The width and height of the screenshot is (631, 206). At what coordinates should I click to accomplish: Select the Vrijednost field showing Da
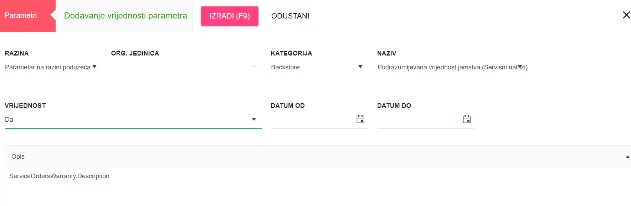[133, 120]
